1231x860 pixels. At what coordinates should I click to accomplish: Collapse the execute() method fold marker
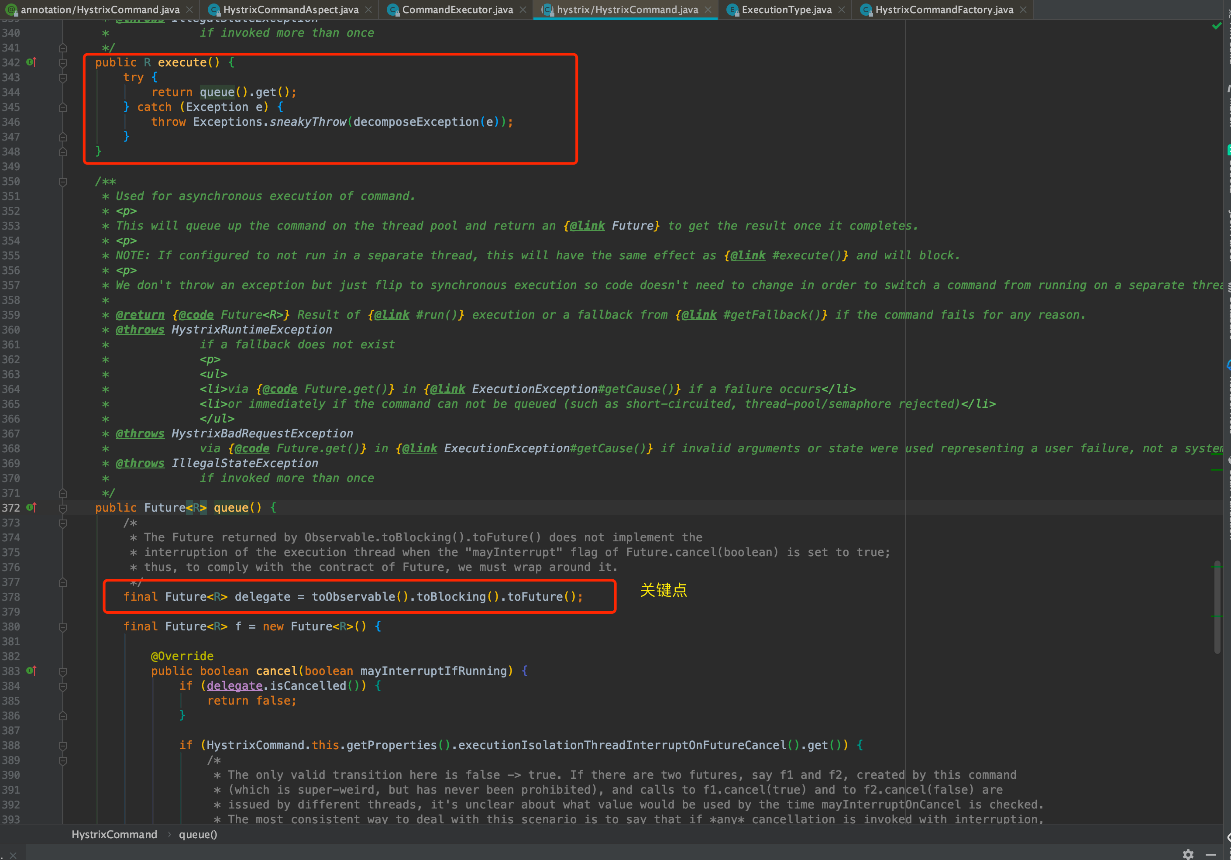point(63,63)
